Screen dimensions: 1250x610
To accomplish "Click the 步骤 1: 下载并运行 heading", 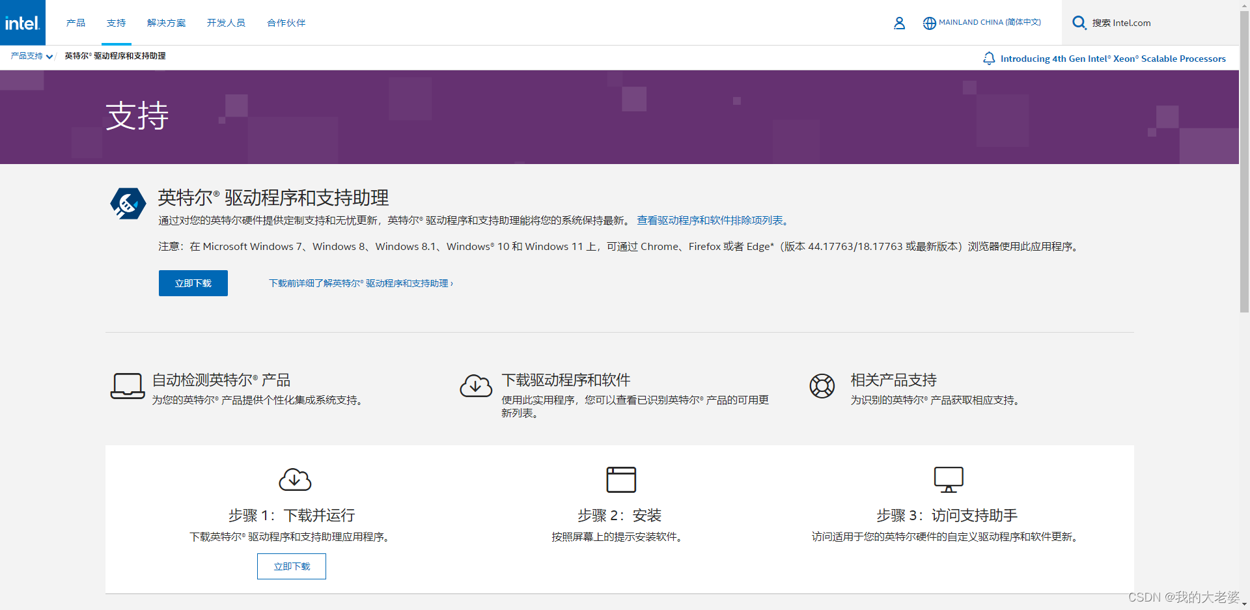I will pos(292,516).
